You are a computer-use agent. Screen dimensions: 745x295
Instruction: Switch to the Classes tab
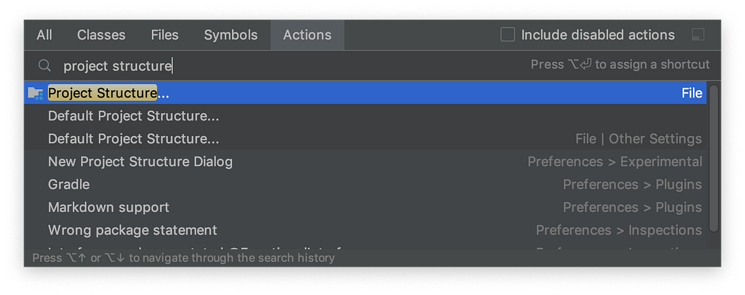pos(101,35)
